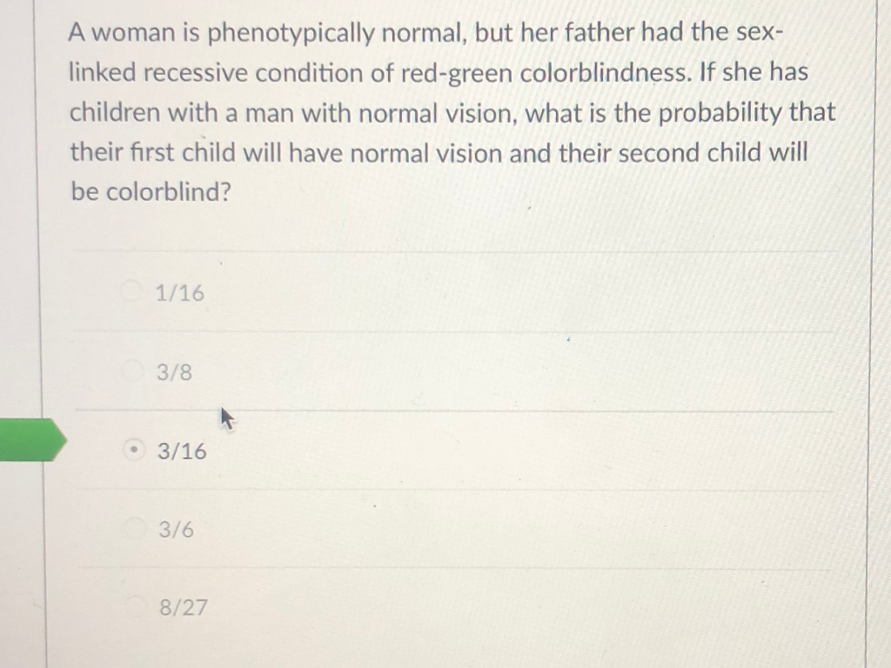The image size is (891, 668).
Task: Click the final line "be colorblind?"
Action: pyautogui.click(x=151, y=192)
